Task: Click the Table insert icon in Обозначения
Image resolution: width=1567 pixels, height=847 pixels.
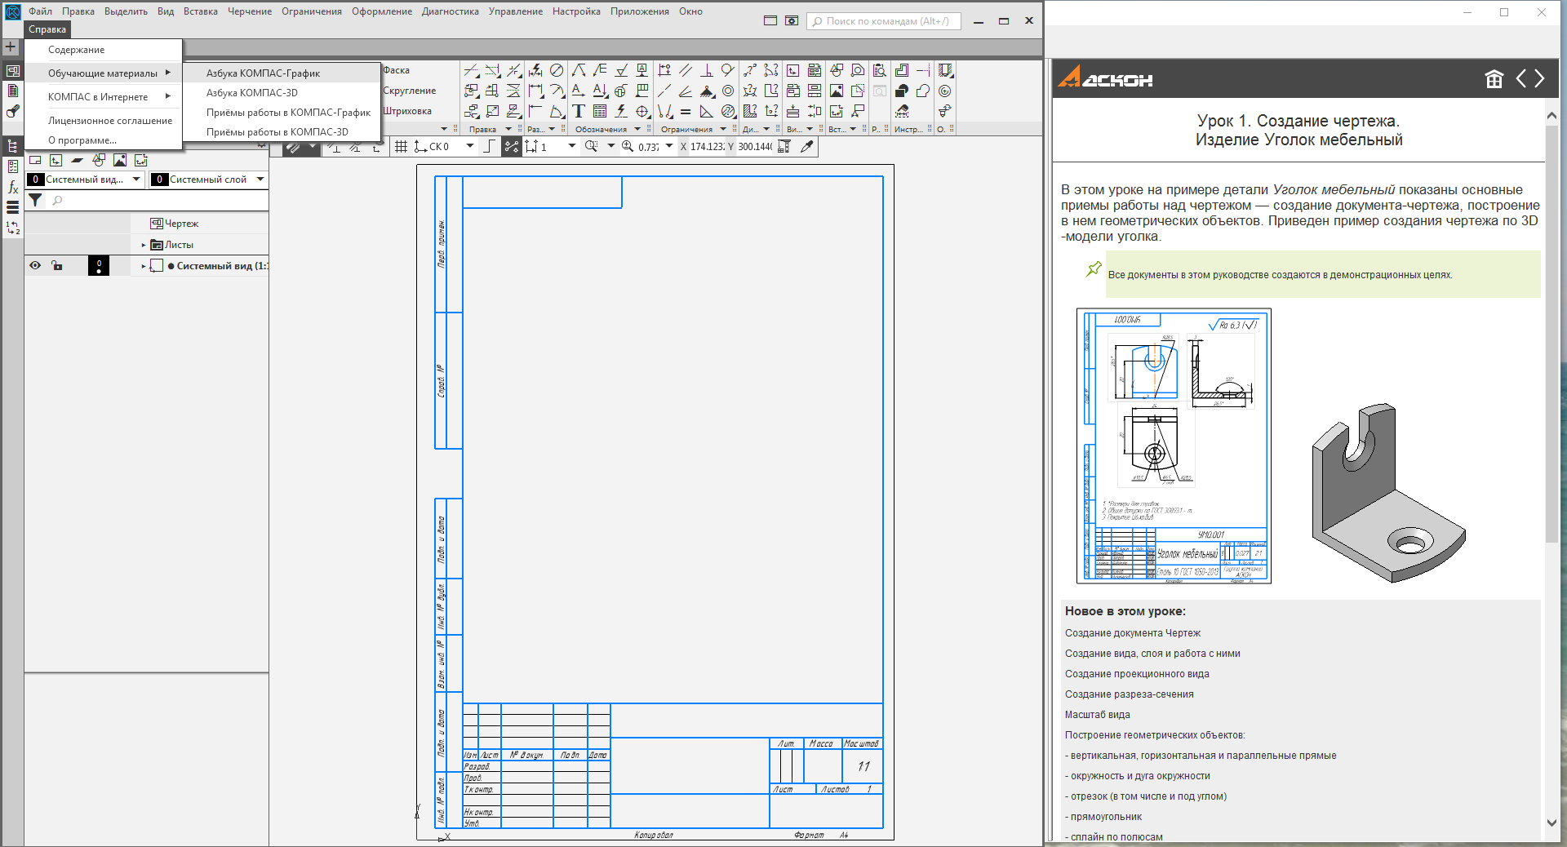Action: [599, 111]
